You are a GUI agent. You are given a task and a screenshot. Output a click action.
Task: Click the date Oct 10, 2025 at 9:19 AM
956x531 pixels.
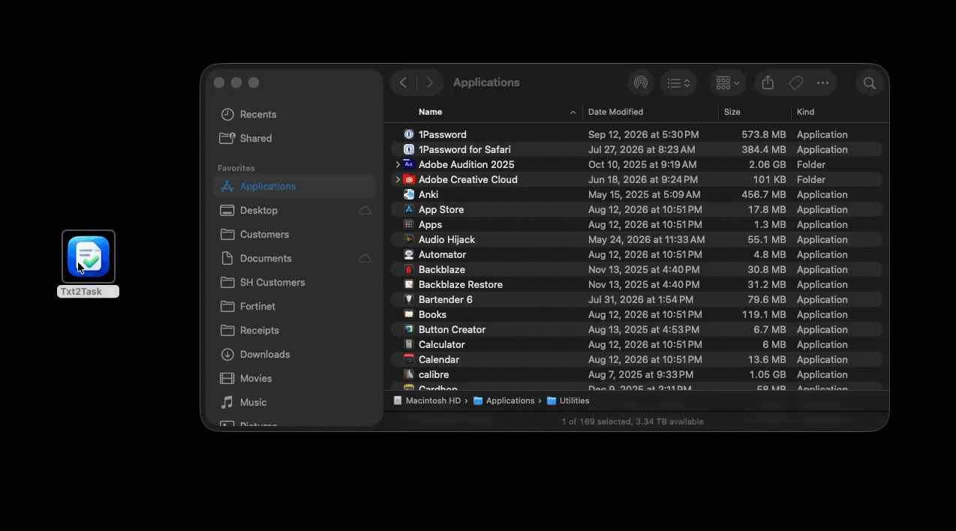click(642, 164)
